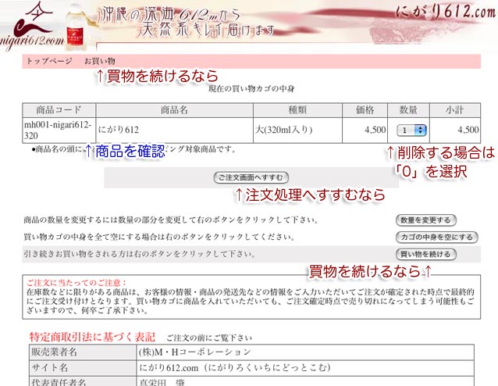Click the にがり612.com header title
This screenshot has width=498, height=386.
[446, 16]
